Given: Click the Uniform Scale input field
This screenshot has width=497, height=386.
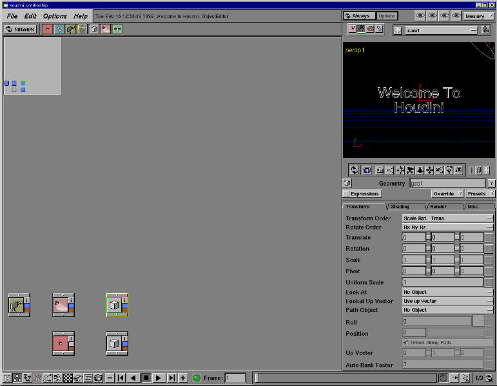Looking at the screenshot, I should coord(442,282).
